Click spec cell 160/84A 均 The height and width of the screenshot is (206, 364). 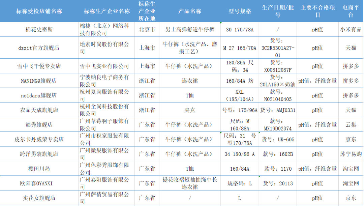[x=240, y=81]
